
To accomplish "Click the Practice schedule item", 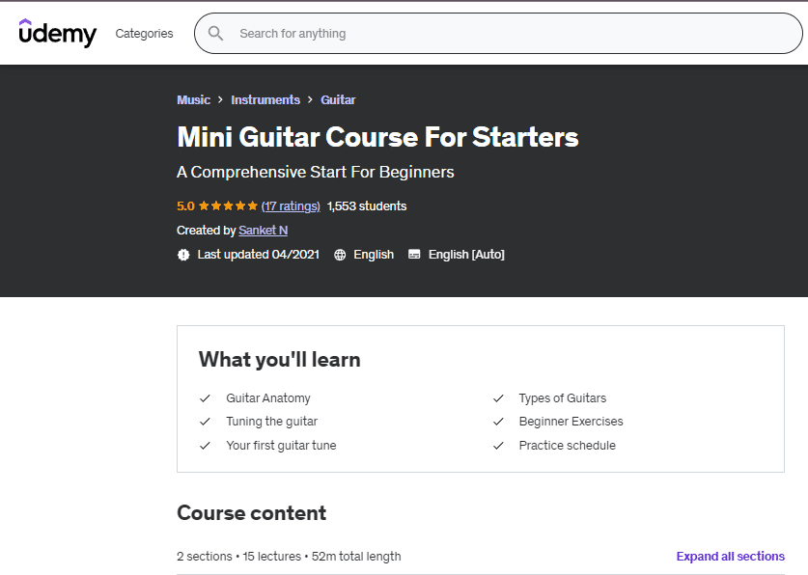I will point(567,446).
